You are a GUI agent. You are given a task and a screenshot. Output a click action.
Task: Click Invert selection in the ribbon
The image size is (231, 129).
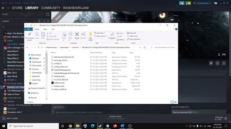[x=134, y=39]
